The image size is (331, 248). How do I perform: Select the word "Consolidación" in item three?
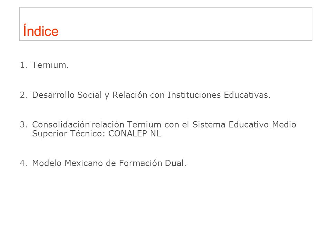click(61, 124)
